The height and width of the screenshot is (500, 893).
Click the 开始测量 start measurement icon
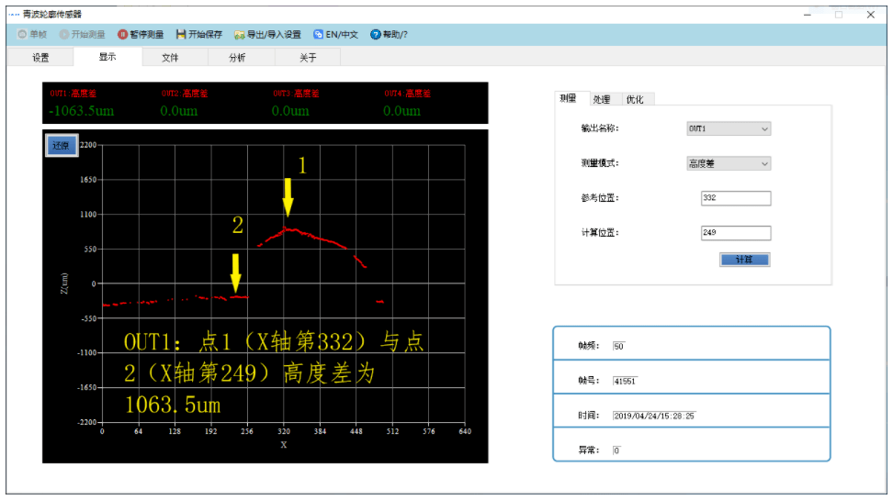click(x=64, y=35)
